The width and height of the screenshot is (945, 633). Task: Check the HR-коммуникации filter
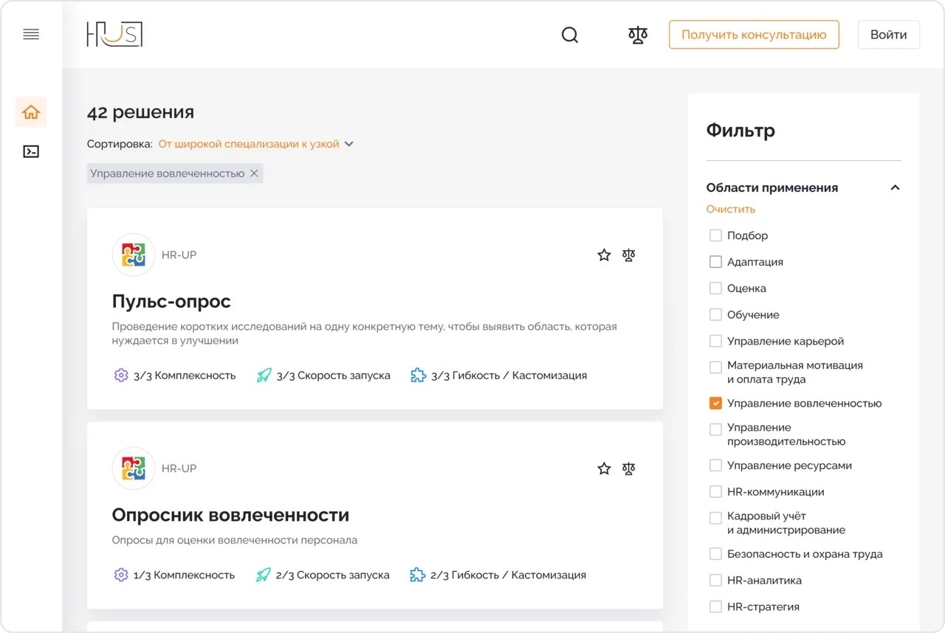click(x=715, y=491)
